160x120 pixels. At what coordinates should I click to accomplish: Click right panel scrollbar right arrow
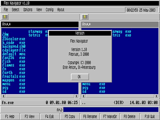pyautogui.click(x=156, y=96)
